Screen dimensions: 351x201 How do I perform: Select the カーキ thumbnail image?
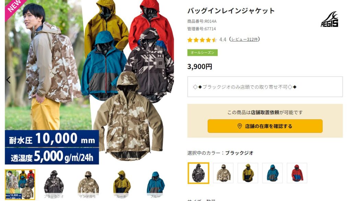[x=122, y=185]
